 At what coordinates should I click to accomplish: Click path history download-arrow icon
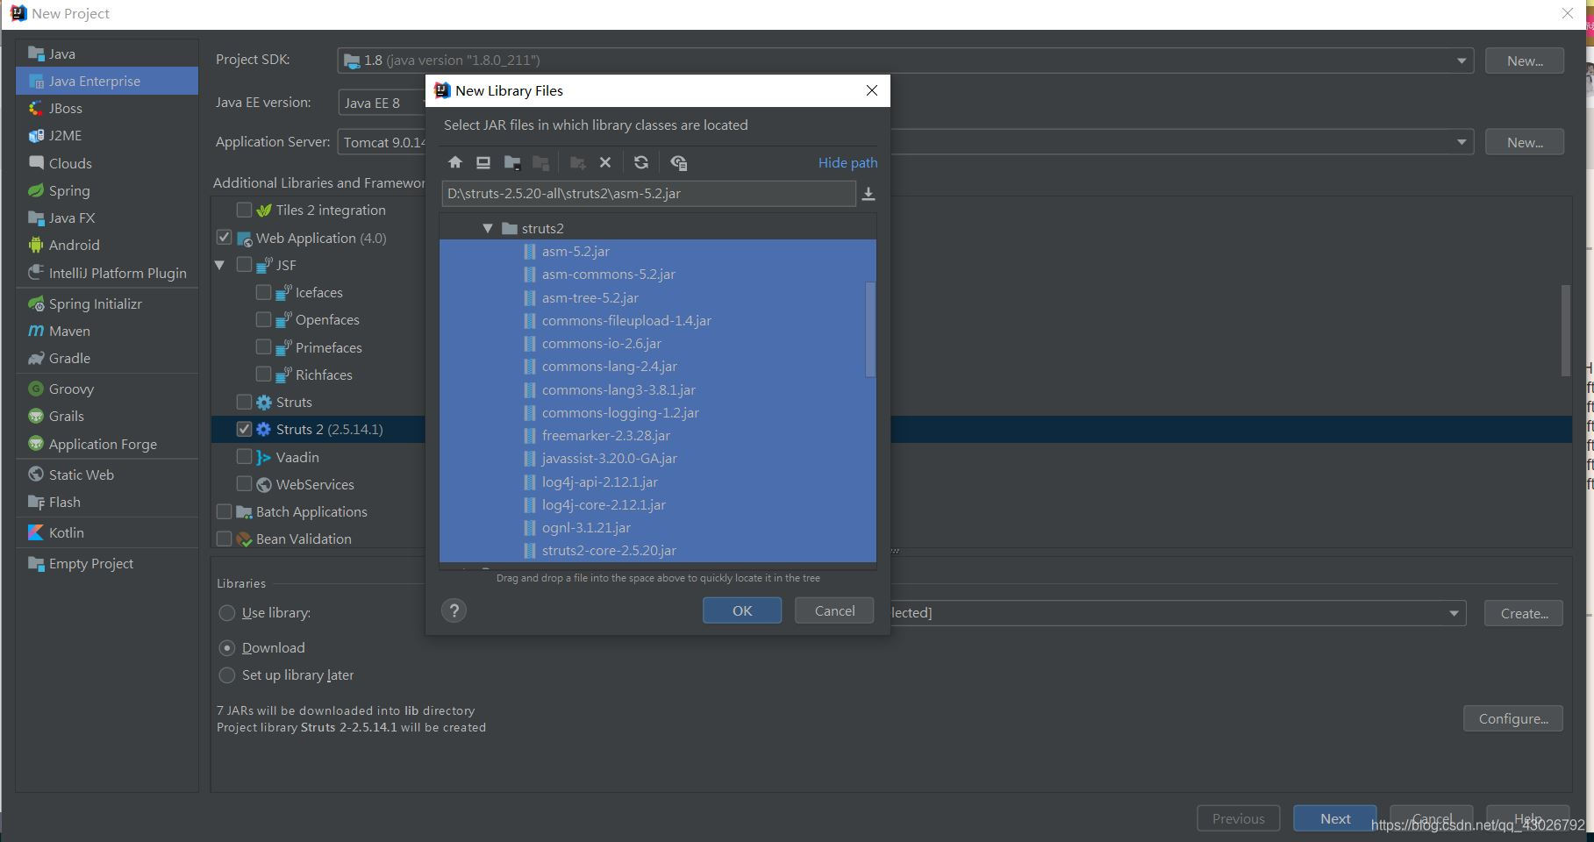[868, 194]
